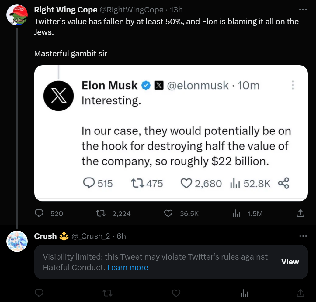Reply to Crush's hidden tweet
The width and height of the screenshot is (316, 302).
(39, 293)
